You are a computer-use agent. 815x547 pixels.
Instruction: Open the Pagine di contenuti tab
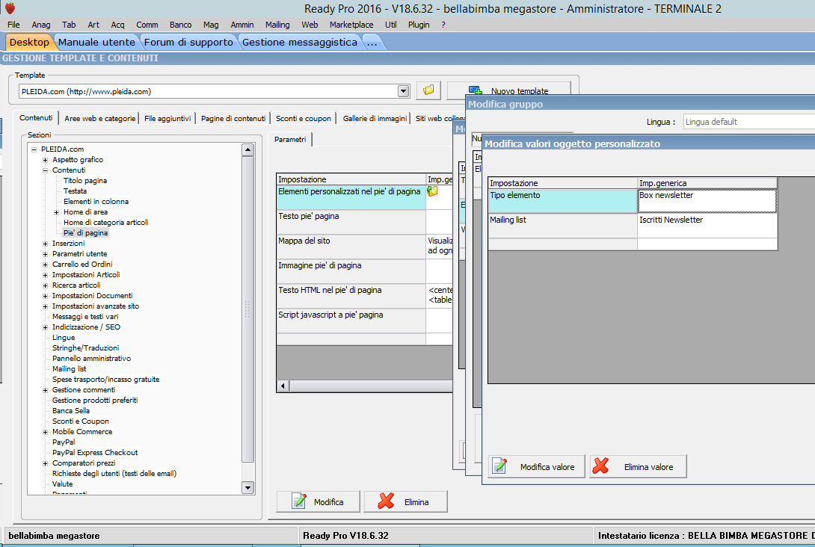pos(233,118)
